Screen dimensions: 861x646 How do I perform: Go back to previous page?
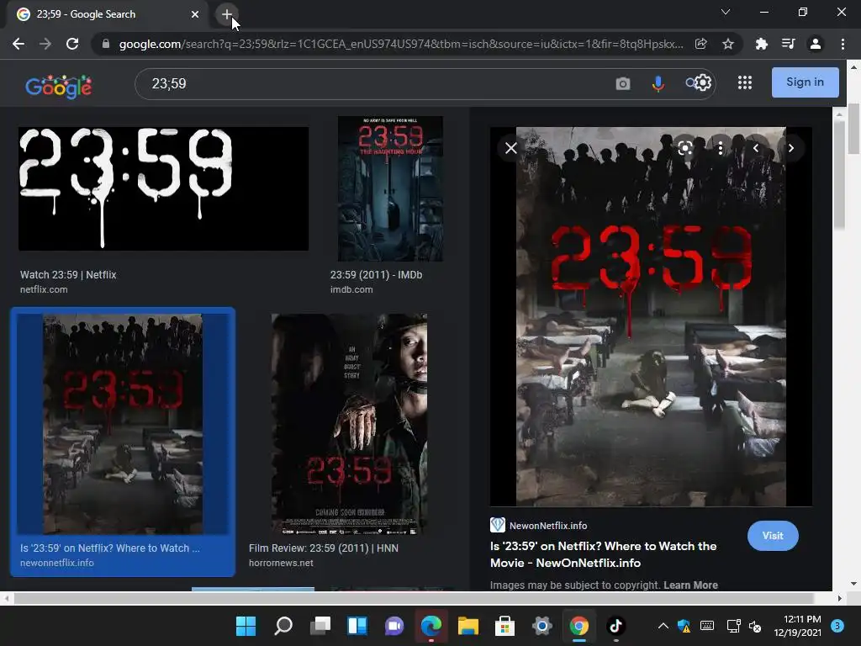click(18, 44)
